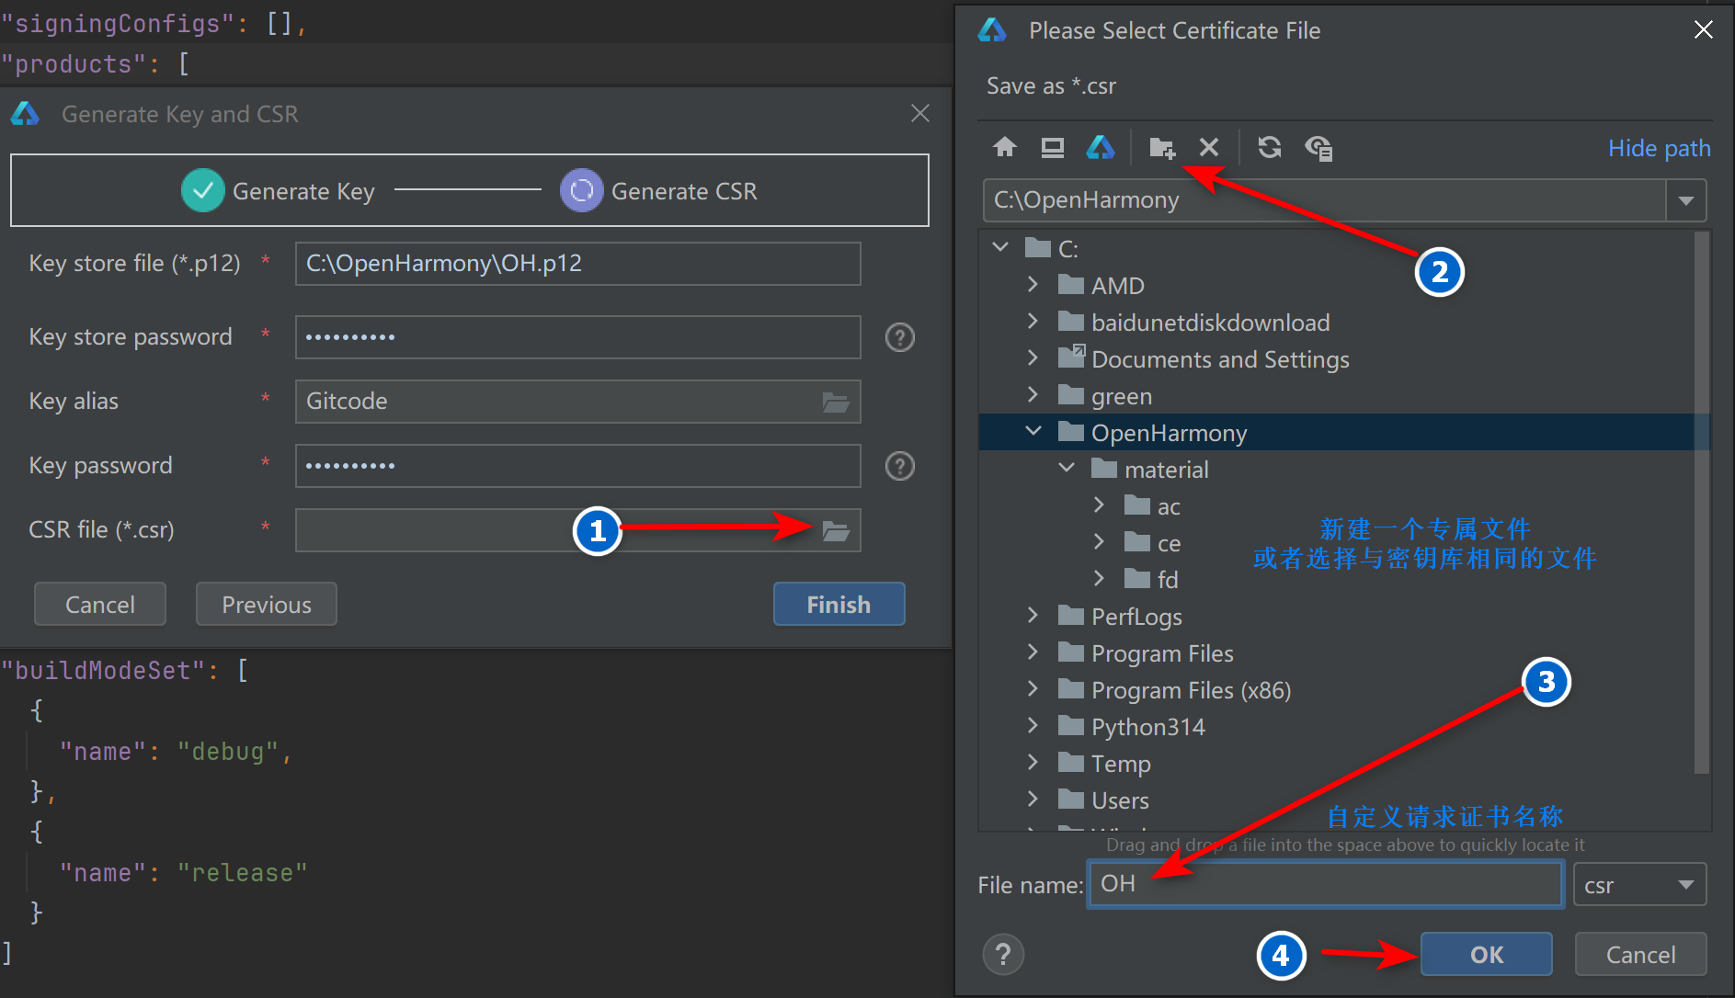Go to home directory in file dialog
1735x998 pixels.
click(x=1005, y=147)
